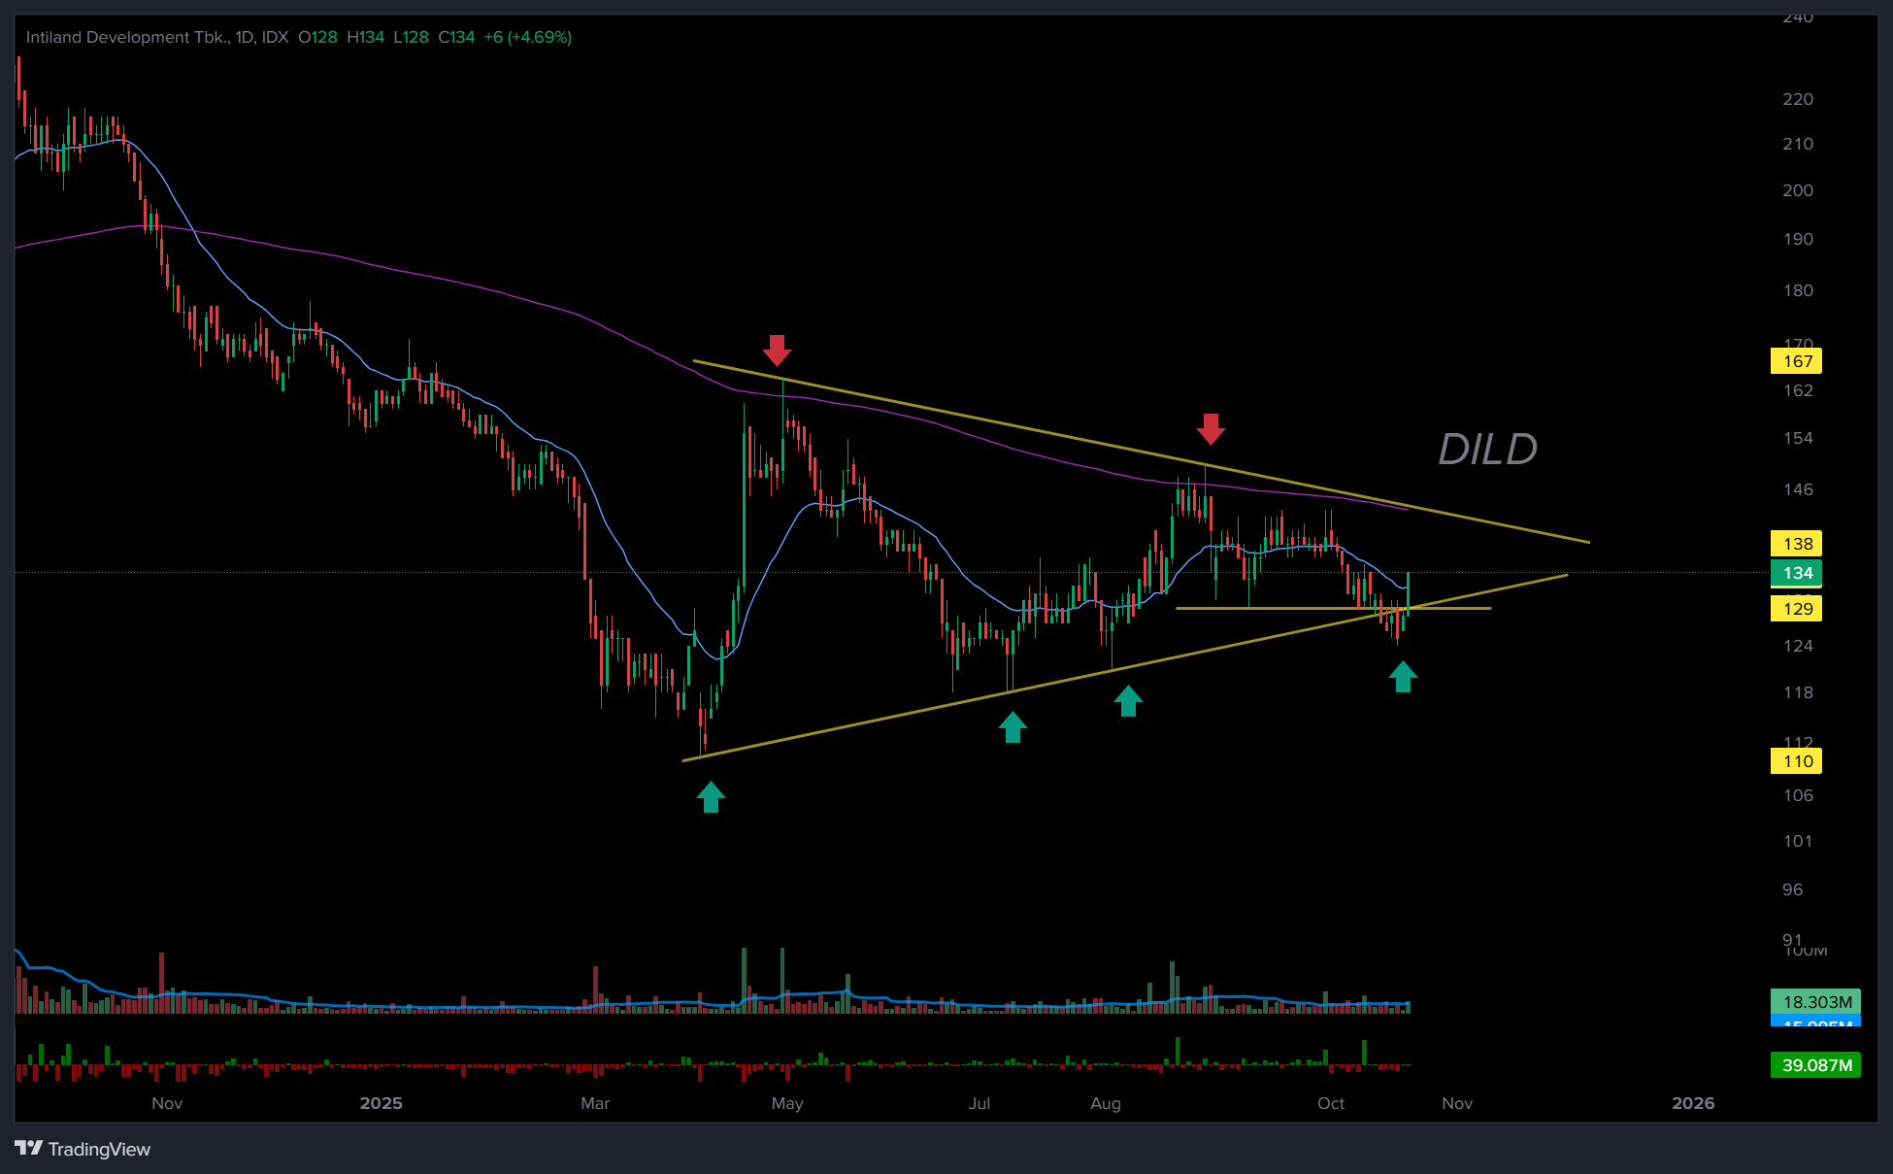
Task: Select the red down arrow left of DILD text
Action: (1210, 428)
